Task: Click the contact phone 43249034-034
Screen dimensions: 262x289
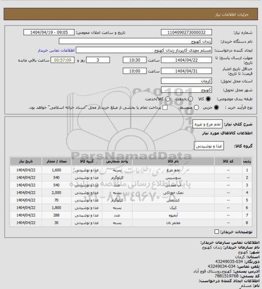Action: pyautogui.click(x=221, y=266)
